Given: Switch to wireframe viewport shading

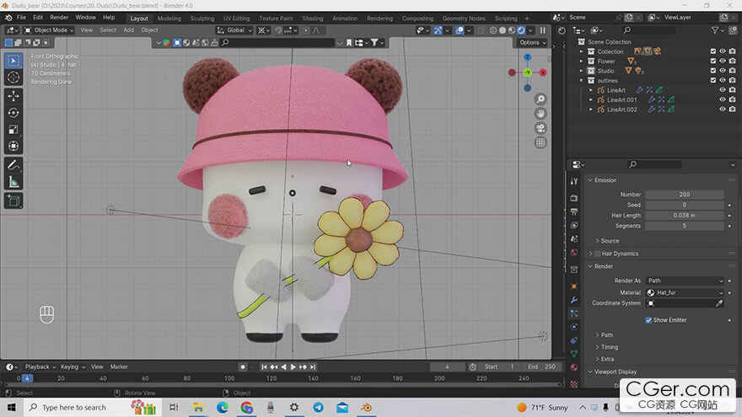Looking at the screenshot, I should click(x=493, y=30).
